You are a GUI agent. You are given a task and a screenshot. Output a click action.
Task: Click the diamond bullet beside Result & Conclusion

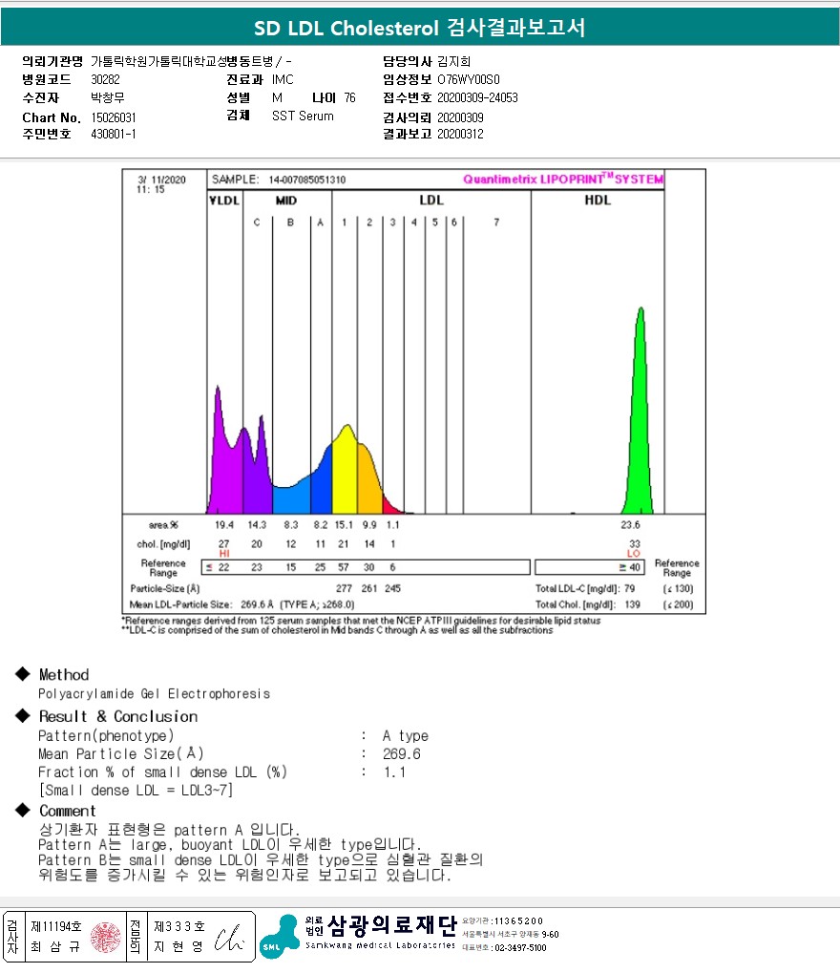pyautogui.click(x=23, y=715)
